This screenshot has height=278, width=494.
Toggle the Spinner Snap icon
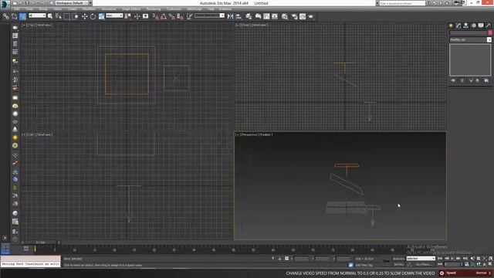pyautogui.click(x=180, y=16)
